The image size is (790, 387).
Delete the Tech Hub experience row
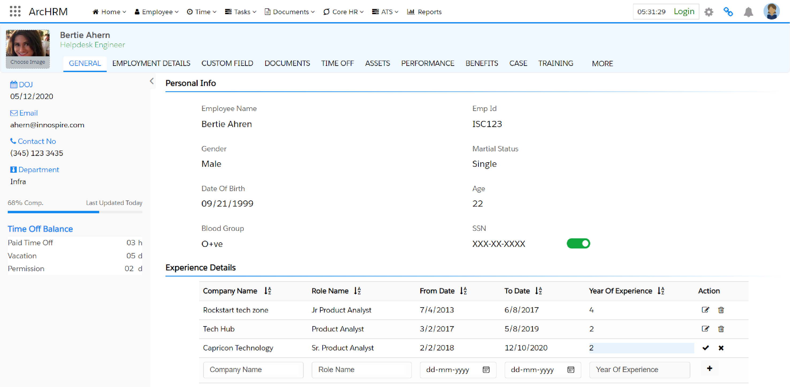click(721, 329)
